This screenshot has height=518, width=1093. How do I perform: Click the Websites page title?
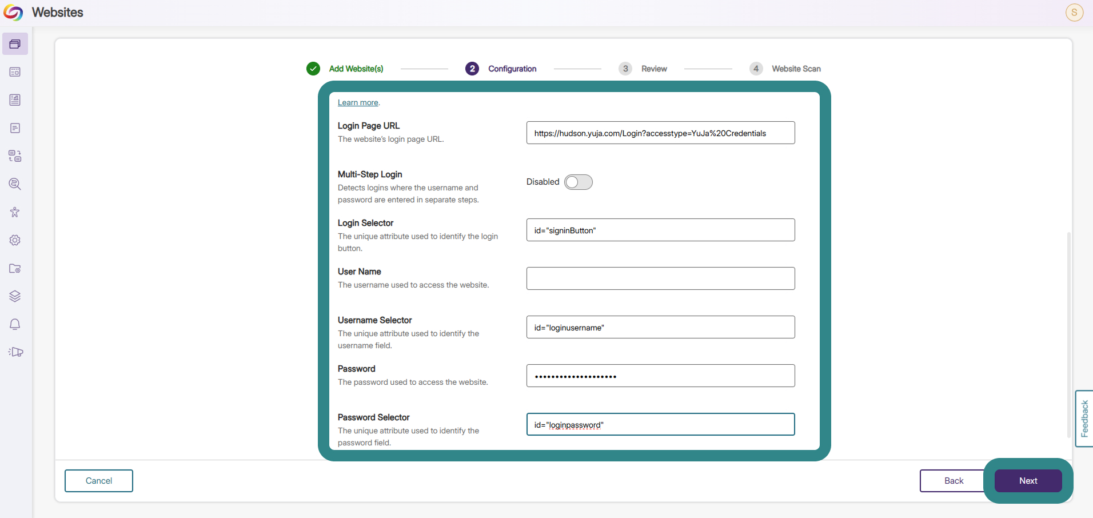point(58,13)
